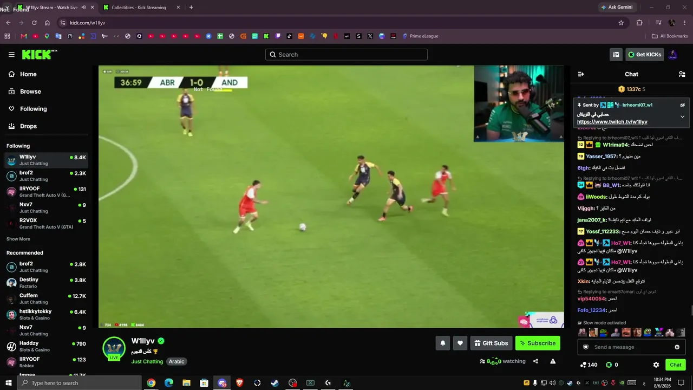
Task: Click the streamer webcam overlay
Action: click(519, 103)
